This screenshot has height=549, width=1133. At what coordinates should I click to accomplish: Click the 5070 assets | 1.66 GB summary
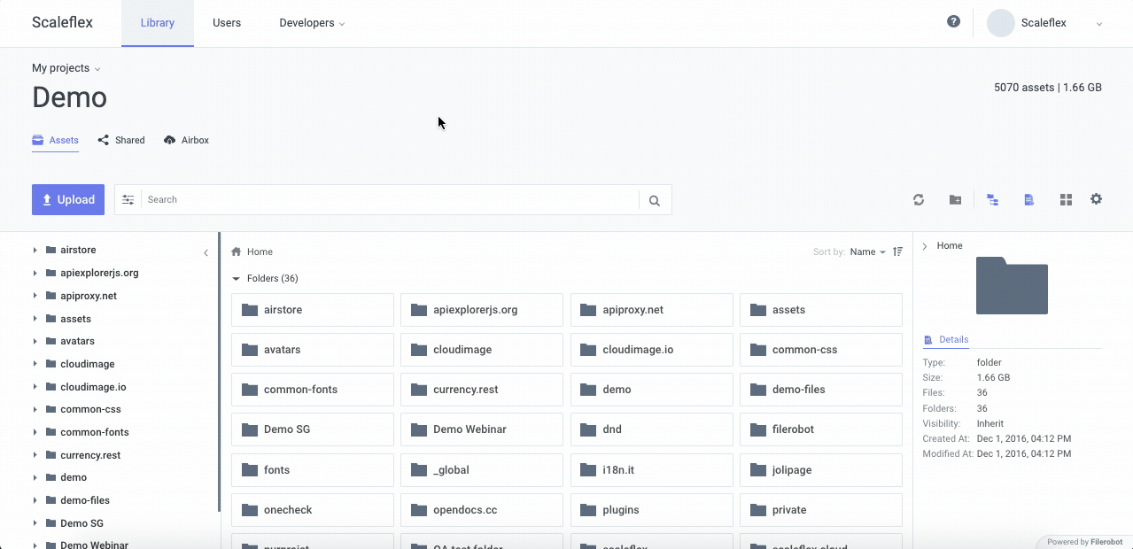(x=1048, y=88)
